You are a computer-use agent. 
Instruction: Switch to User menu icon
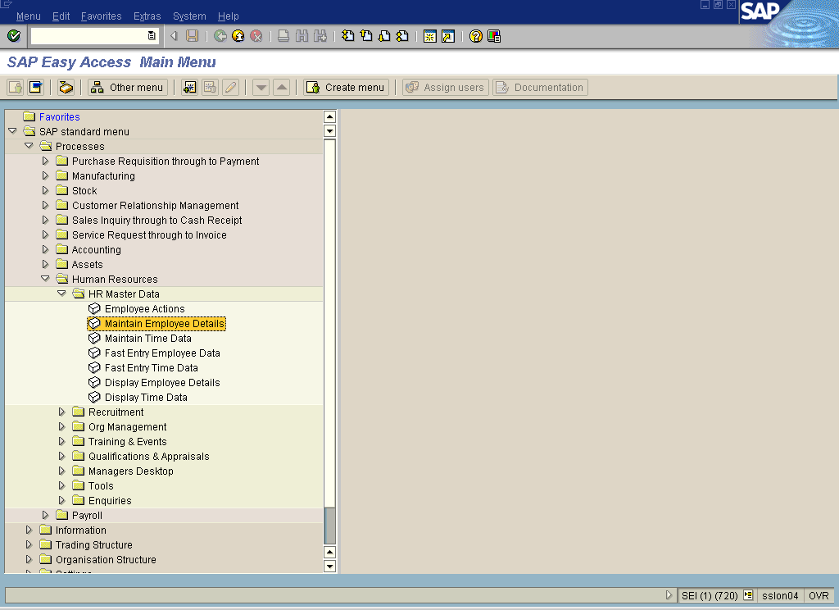pyautogui.click(x=16, y=87)
